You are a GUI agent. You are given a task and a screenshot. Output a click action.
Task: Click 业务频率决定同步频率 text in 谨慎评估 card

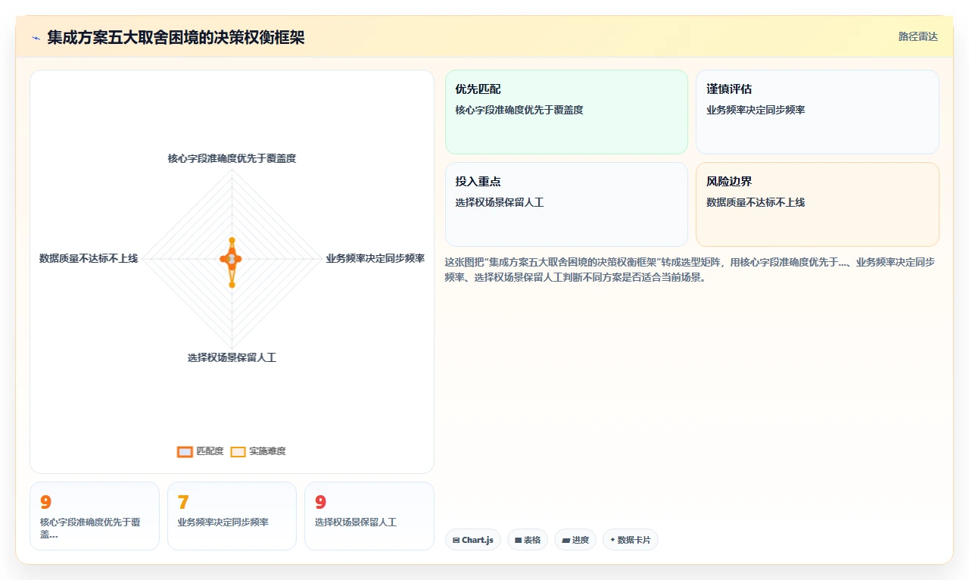[x=756, y=110]
